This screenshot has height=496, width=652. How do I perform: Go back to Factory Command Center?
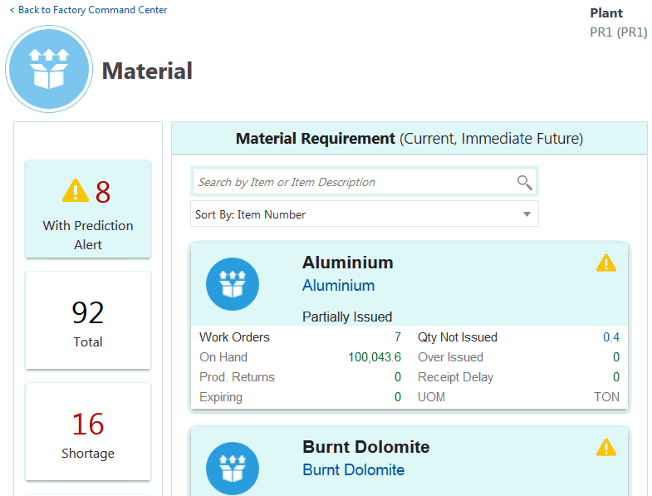[x=88, y=10]
